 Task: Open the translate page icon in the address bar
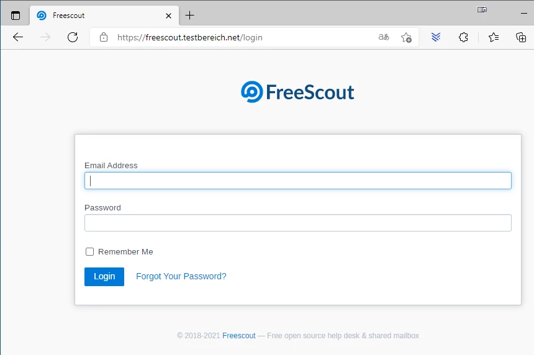click(x=384, y=37)
